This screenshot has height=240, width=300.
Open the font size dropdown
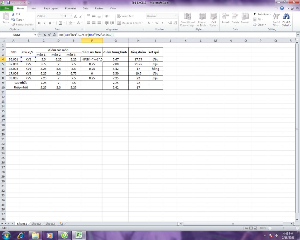(71, 16)
